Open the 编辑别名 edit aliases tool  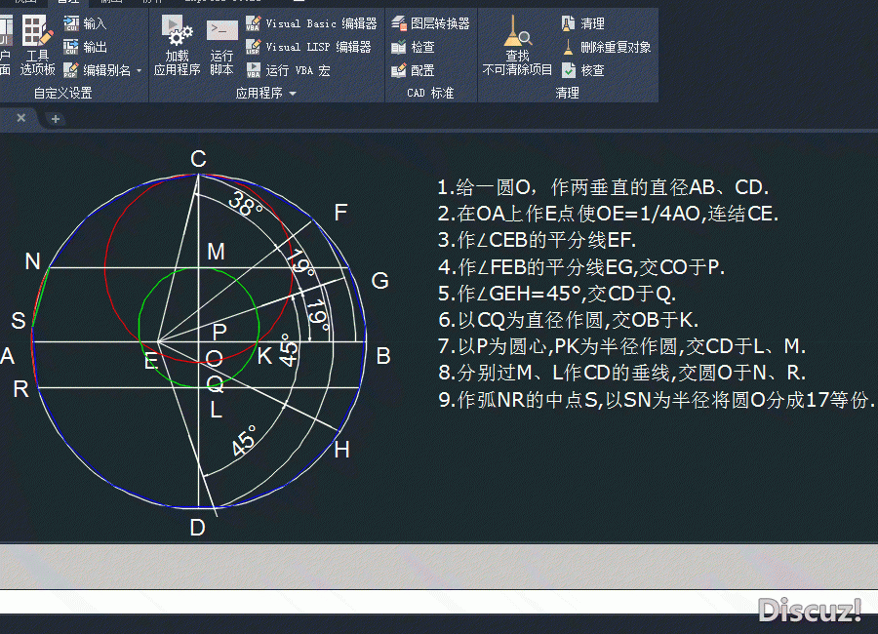click(x=97, y=70)
